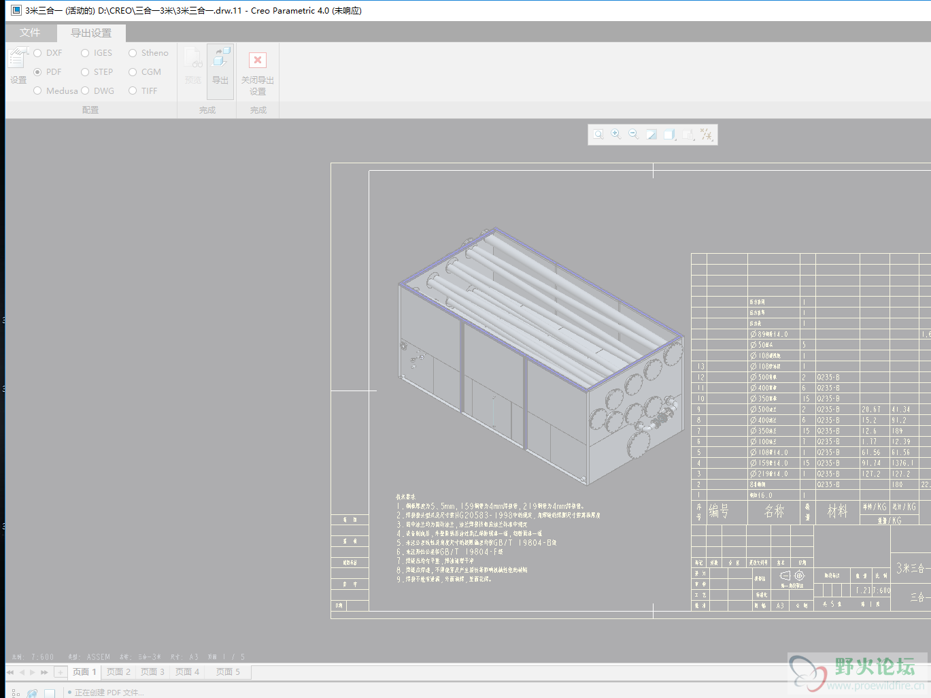Click the A3 size cell in title block
Image resolution: width=931 pixels, height=698 pixels.
pos(780,605)
